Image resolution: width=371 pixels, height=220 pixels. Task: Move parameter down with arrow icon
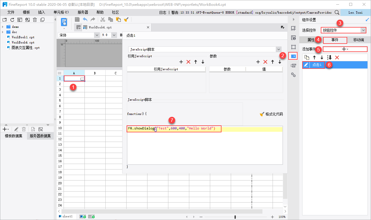(280, 62)
